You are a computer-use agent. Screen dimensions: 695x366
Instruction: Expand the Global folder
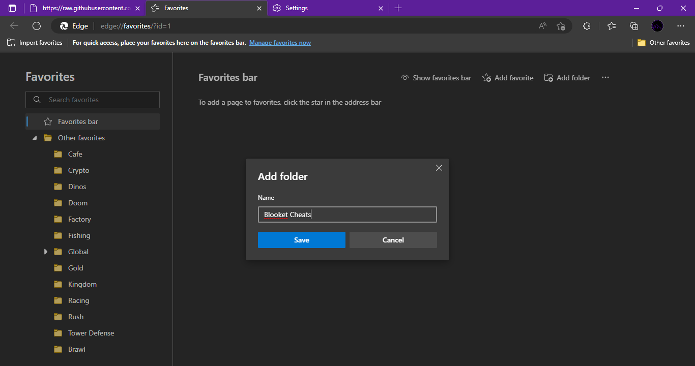[x=45, y=251]
